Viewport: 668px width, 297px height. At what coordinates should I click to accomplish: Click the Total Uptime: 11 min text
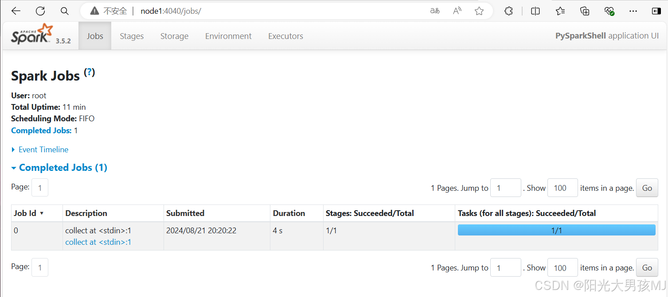pyautogui.click(x=48, y=107)
